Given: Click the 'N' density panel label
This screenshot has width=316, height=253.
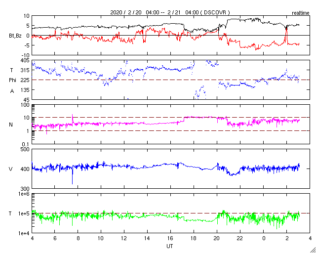Looking at the screenshot, I should [11, 125].
